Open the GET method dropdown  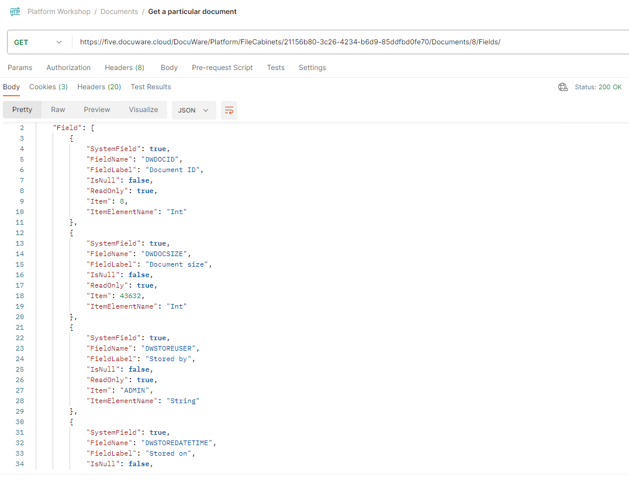click(x=39, y=42)
